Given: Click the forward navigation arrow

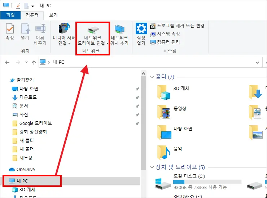Looking at the screenshot, I should pos(18,62).
